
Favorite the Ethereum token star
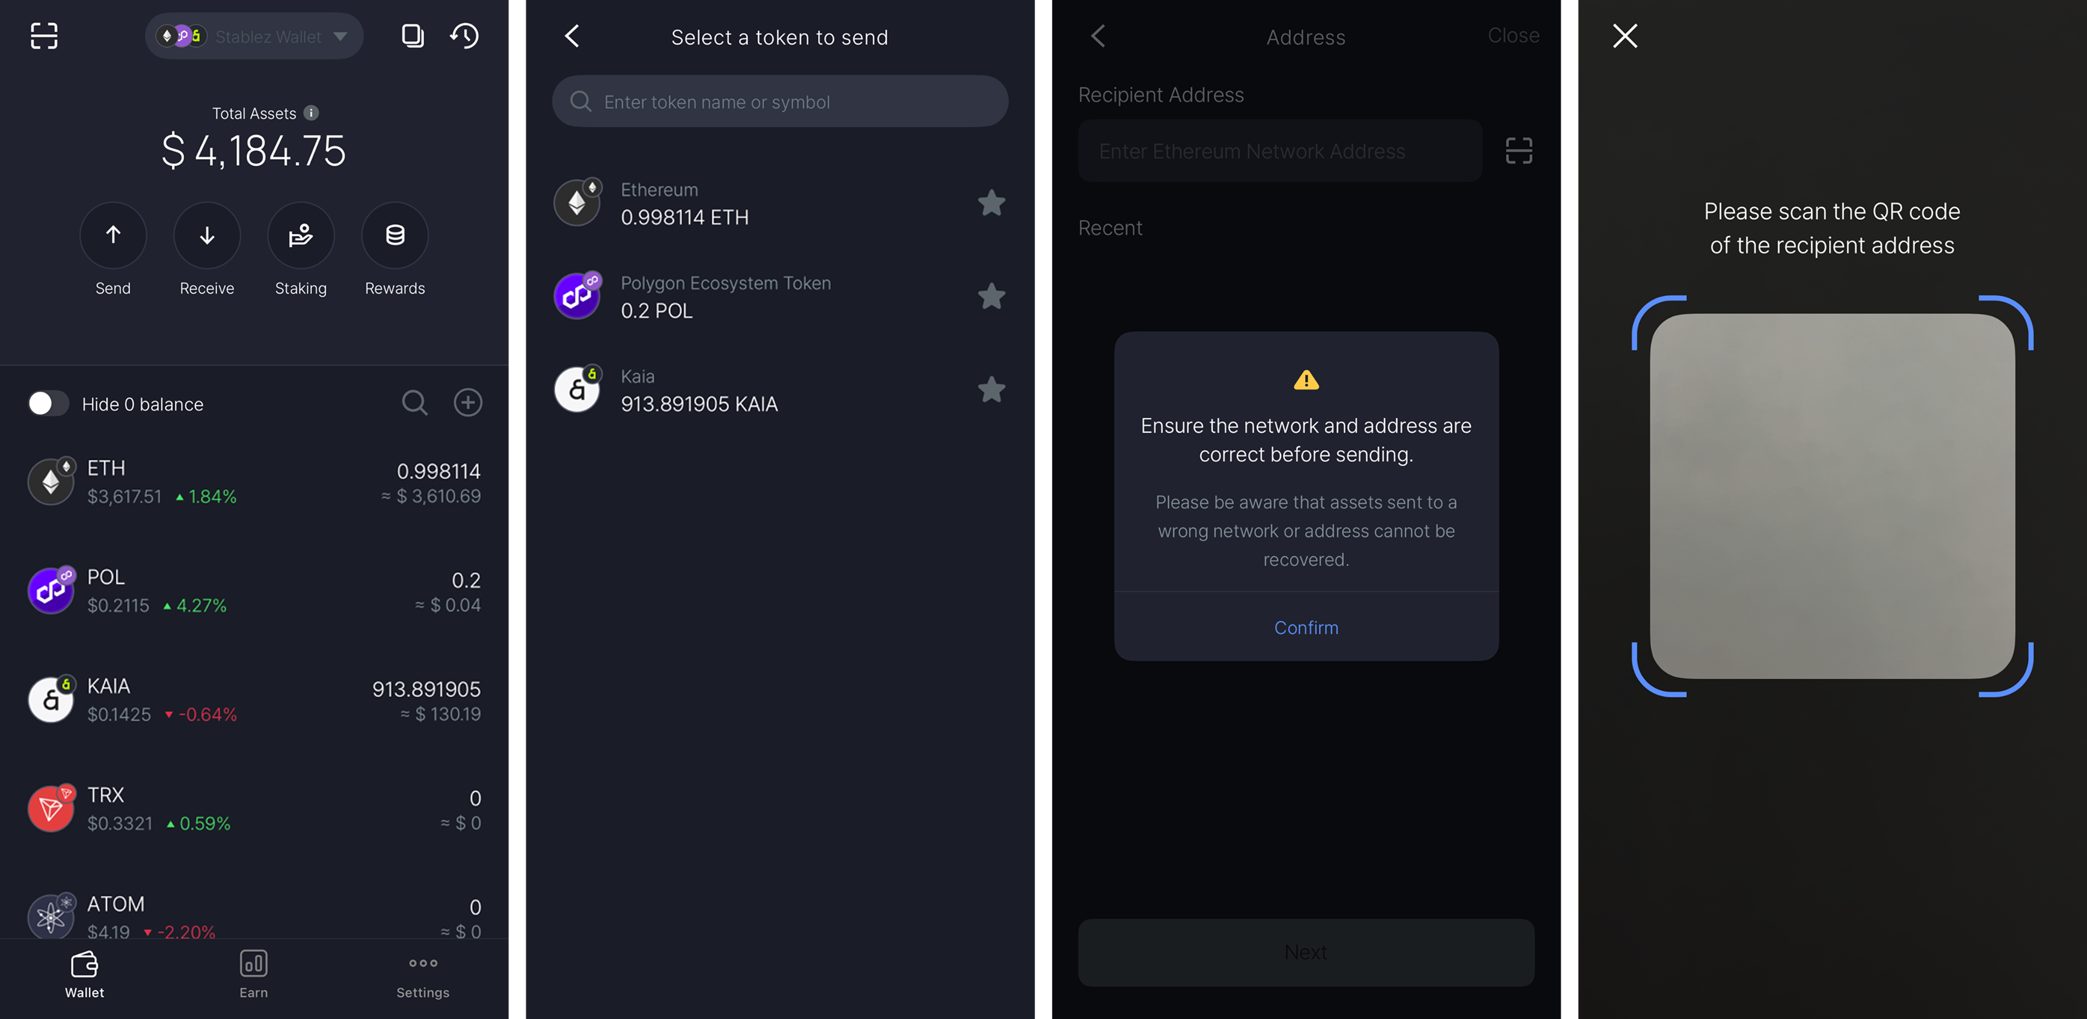point(991,203)
